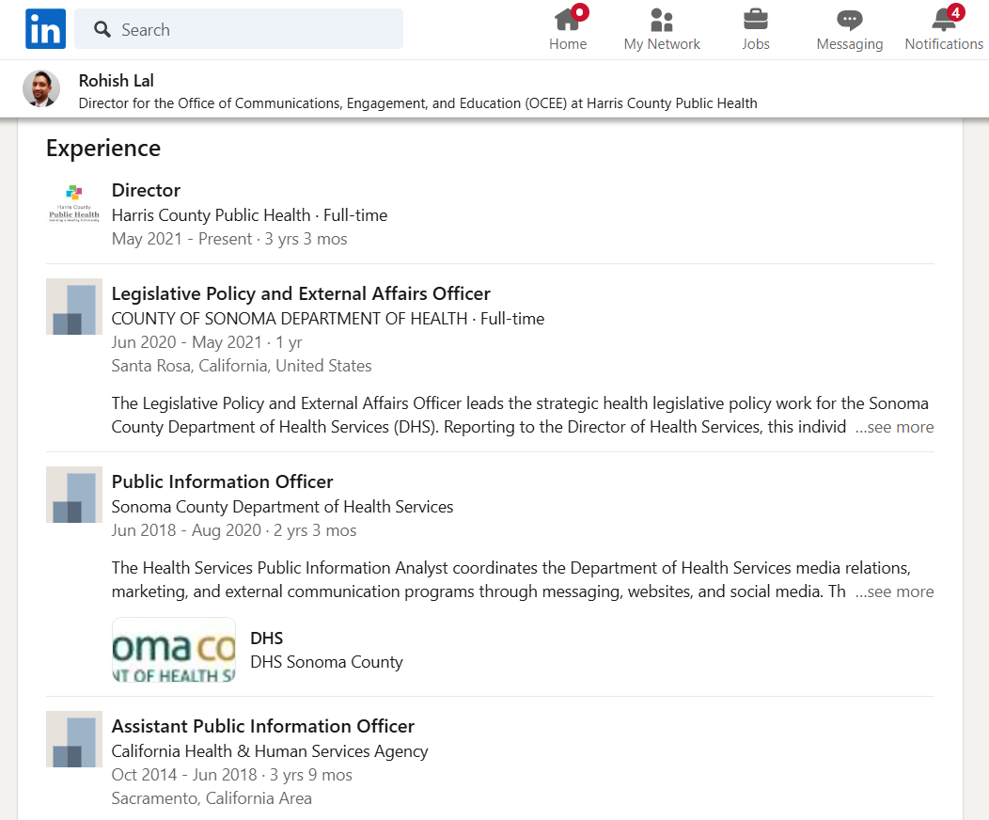989x820 pixels.
Task: Click Jun 2018 - Aug 2020 date range
Action: coord(186,530)
